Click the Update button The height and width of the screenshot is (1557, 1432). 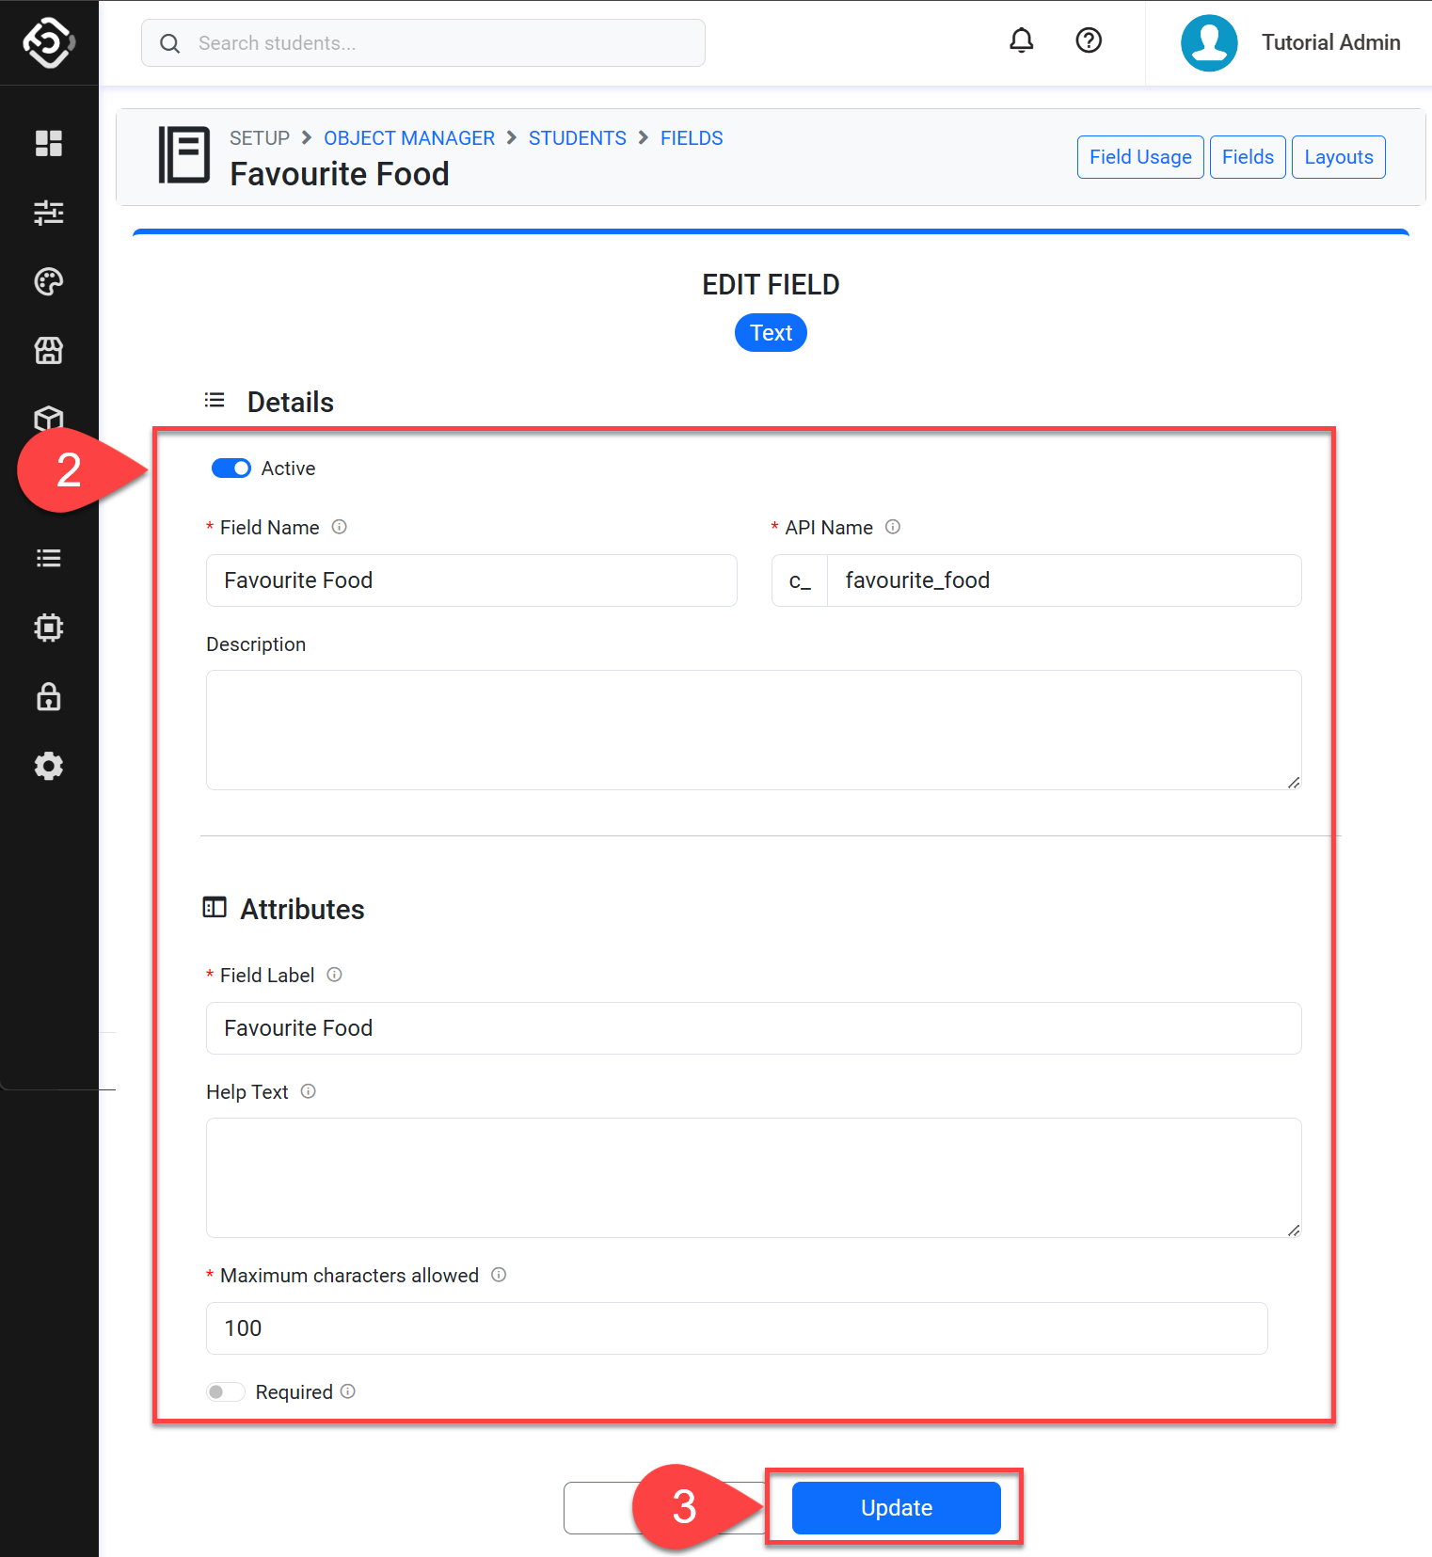896,1508
